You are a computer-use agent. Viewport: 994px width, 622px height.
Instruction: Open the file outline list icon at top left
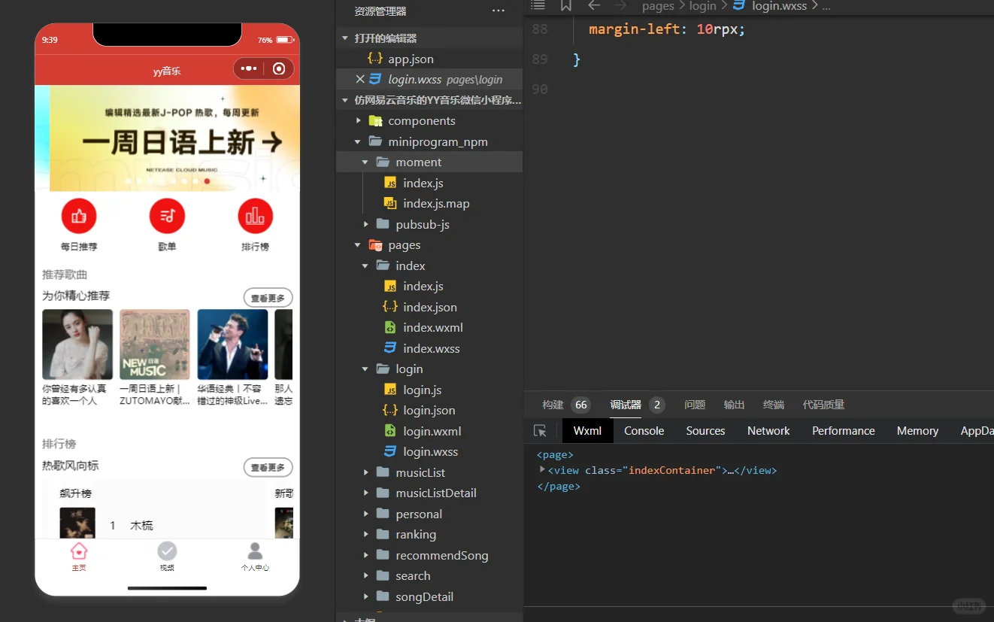click(538, 6)
